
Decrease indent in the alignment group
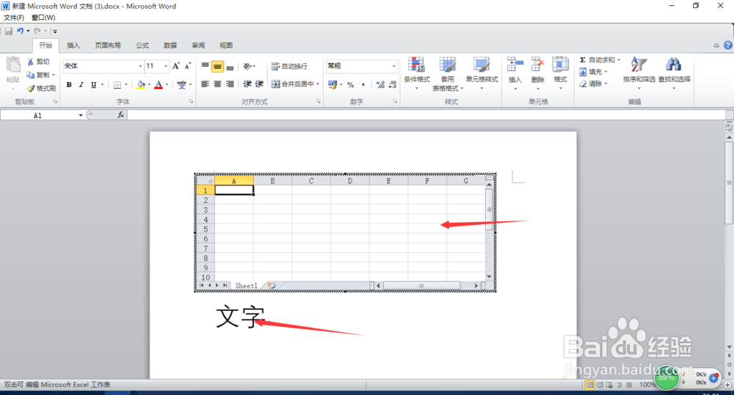pos(247,84)
